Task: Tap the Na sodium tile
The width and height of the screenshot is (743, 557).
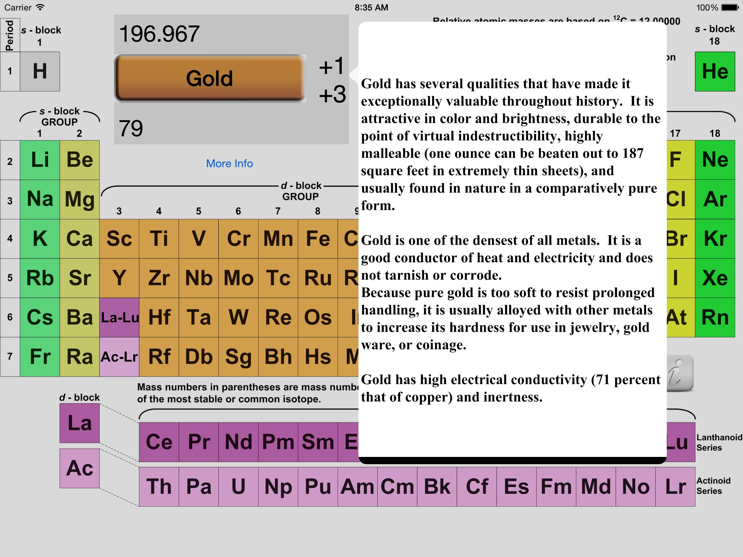Action: tap(40, 199)
